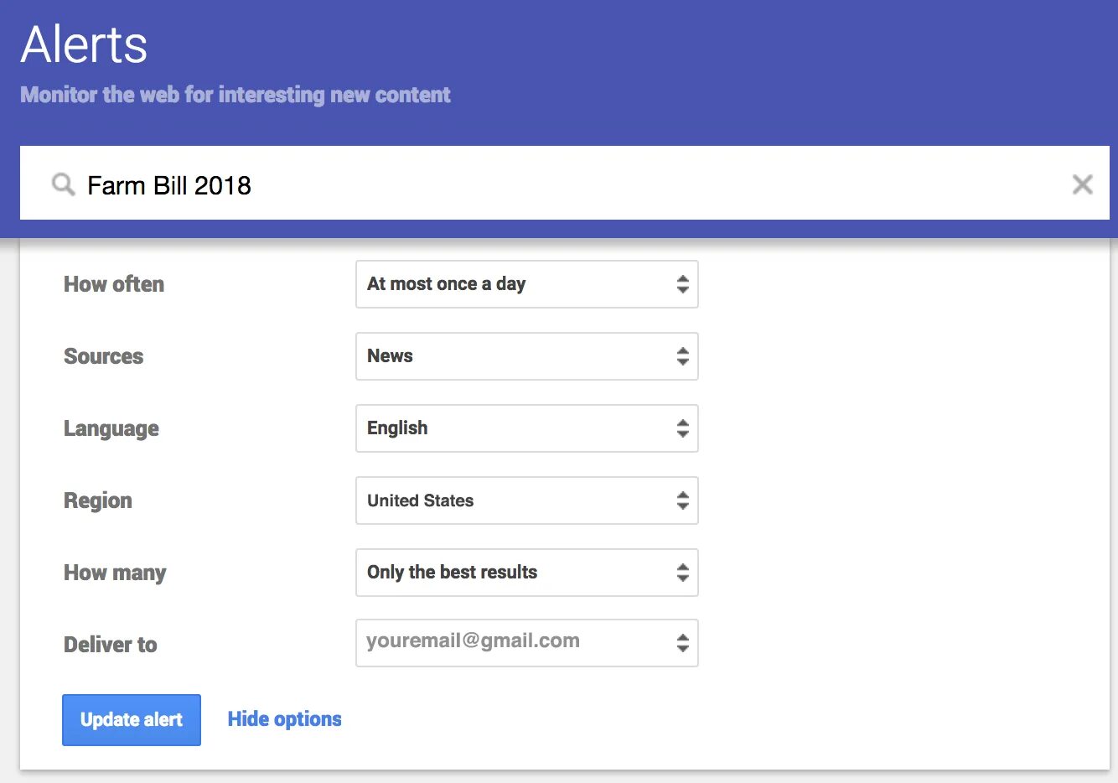This screenshot has height=783, width=1118.
Task: Click the How often label
Action: pyautogui.click(x=114, y=284)
